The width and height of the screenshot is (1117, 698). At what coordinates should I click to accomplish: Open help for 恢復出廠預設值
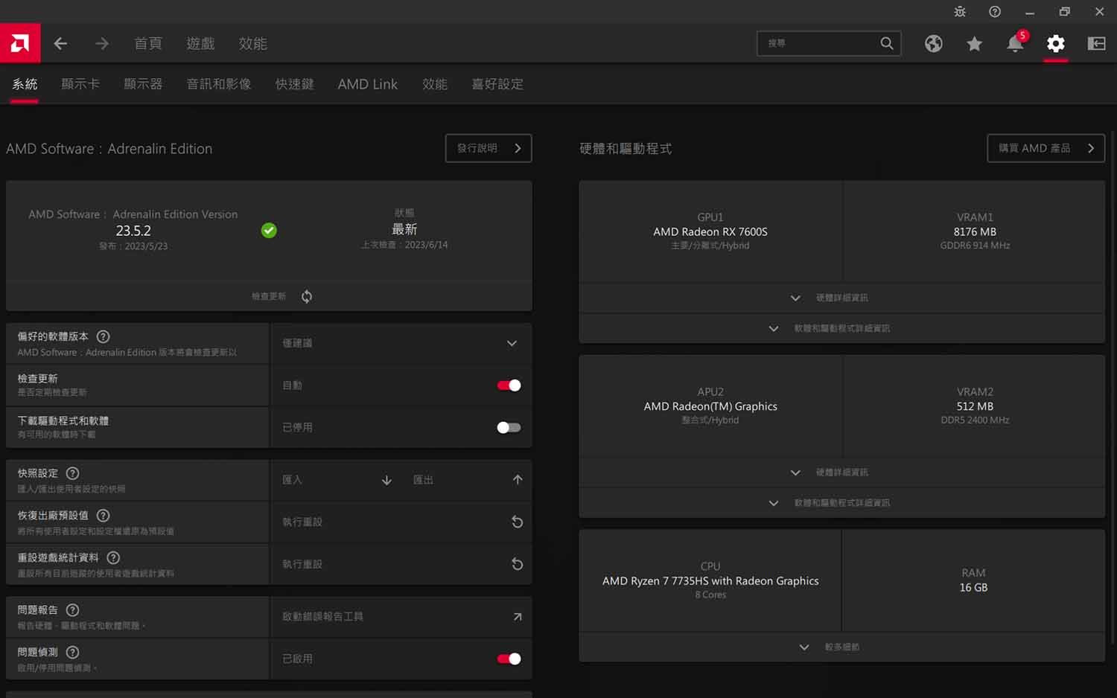[x=104, y=515]
